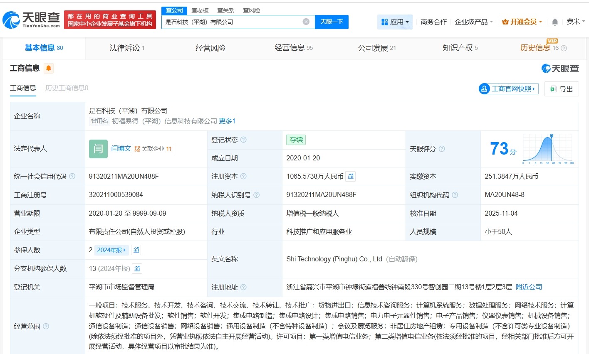
Task: Open the trend chart beside 参保人数 2024年报
Action: click(136, 250)
